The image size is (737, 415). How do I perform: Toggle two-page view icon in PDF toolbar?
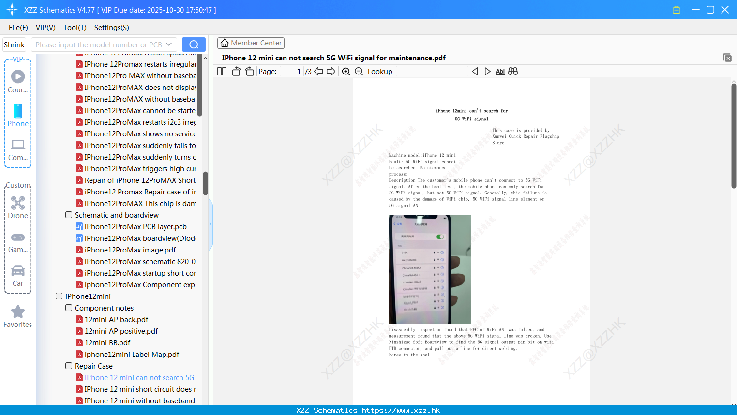point(222,72)
